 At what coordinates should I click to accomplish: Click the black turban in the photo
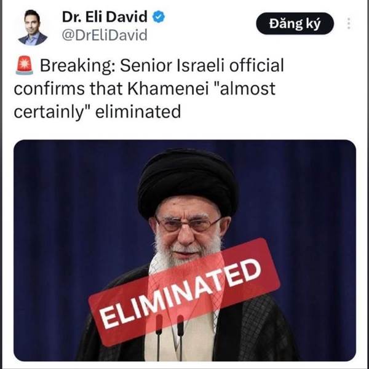[x=188, y=182]
